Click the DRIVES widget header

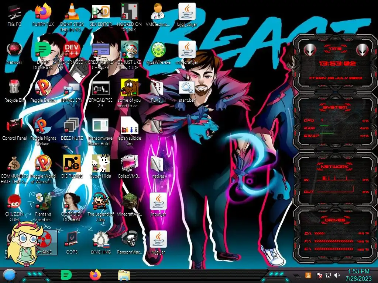tap(335, 220)
